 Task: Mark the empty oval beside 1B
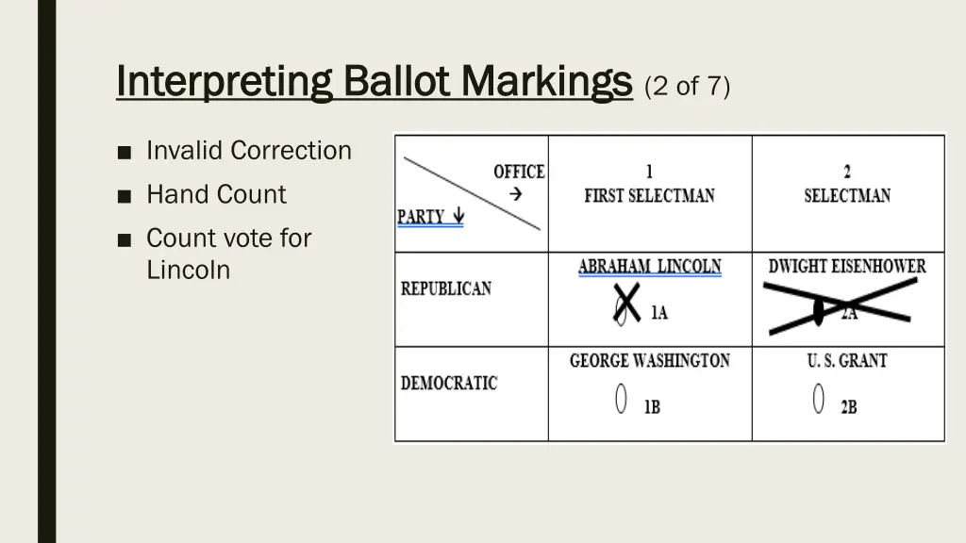pyautogui.click(x=621, y=399)
